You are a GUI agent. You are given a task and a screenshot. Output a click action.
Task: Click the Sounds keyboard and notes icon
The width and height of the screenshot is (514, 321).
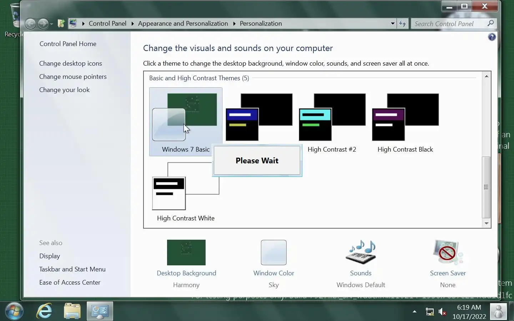pos(361,252)
